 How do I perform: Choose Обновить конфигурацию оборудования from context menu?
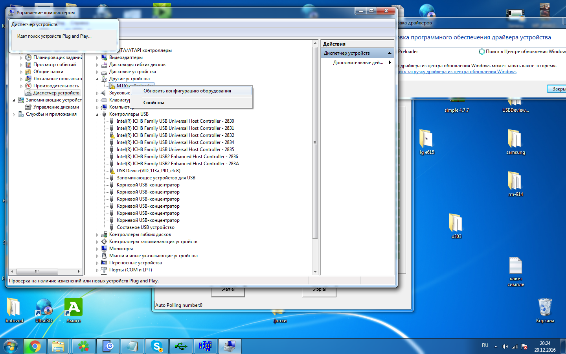187,91
